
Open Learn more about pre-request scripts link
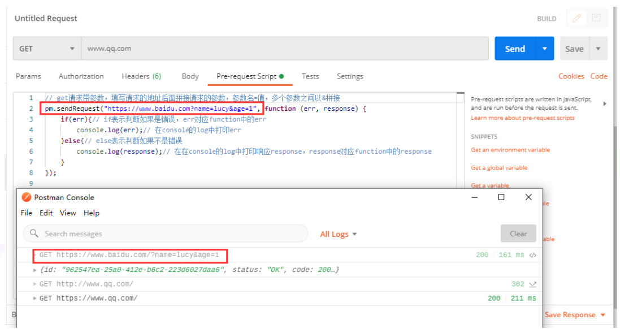click(x=522, y=118)
